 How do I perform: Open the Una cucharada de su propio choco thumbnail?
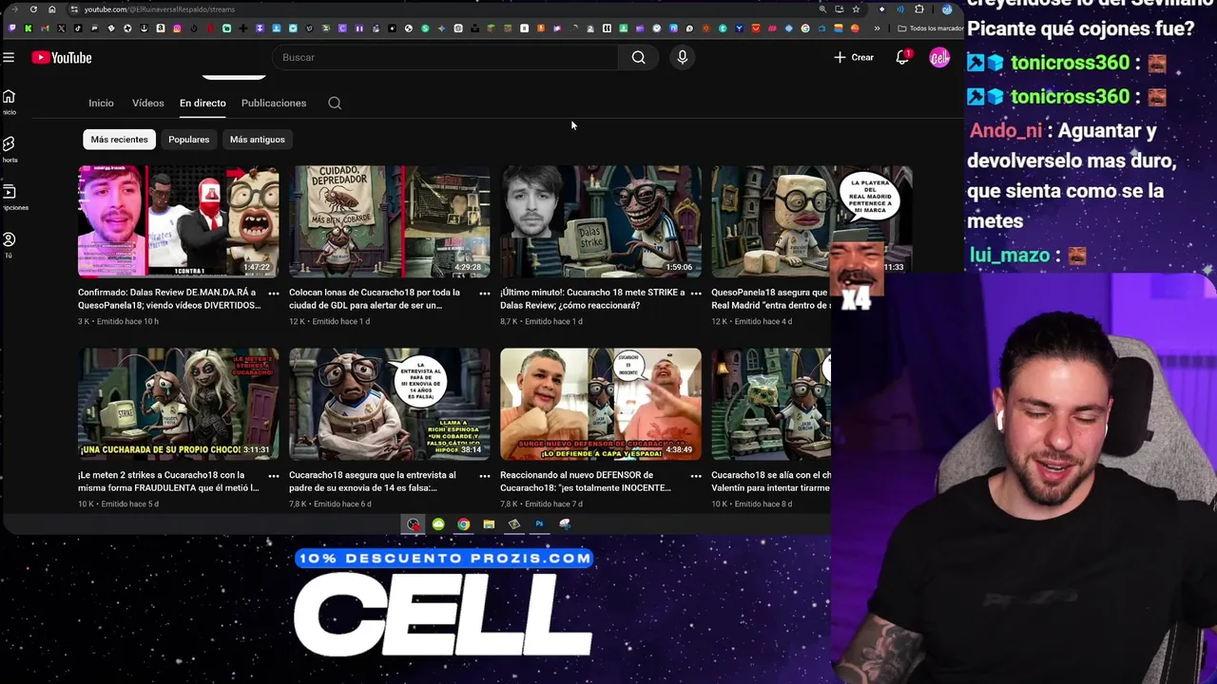(179, 404)
